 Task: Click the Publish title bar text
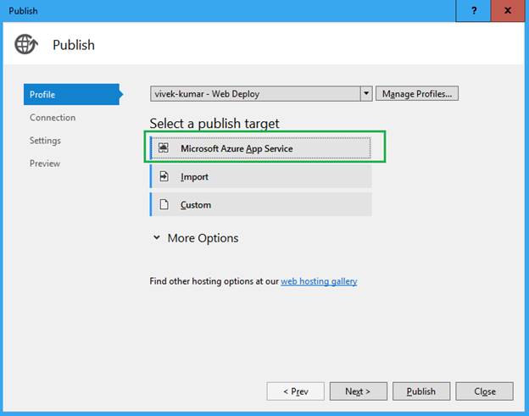(23, 11)
